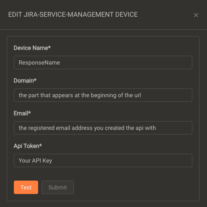Focus the Domain input field
The image size is (207, 207).
click(103, 95)
